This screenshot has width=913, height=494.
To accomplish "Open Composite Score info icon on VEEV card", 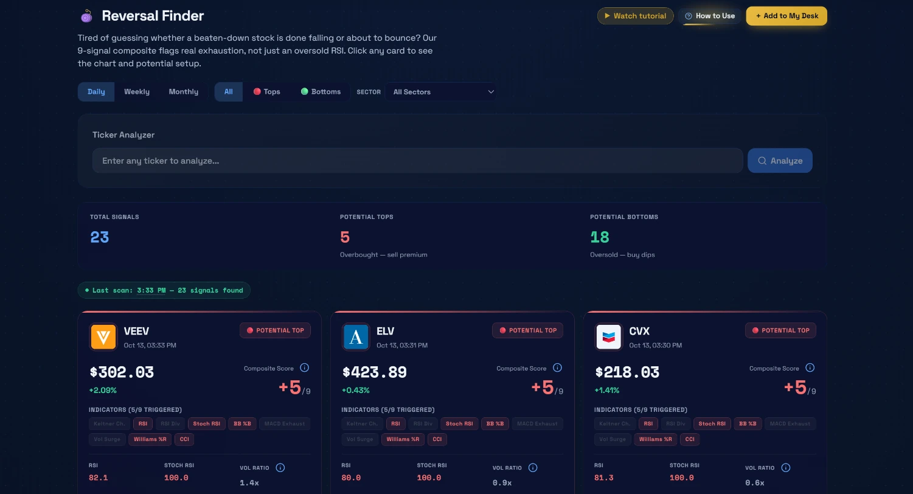I will pos(305,368).
